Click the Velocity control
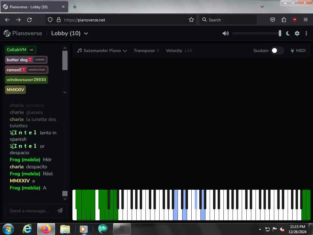313x235 pixels. point(179,50)
